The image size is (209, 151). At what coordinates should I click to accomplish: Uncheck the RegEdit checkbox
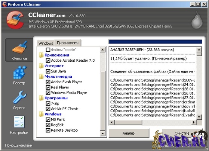tap(48, 125)
